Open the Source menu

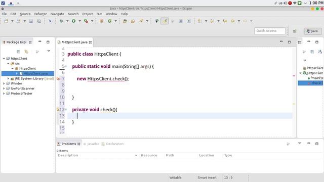pyautogui.click(x=25, y=14)
